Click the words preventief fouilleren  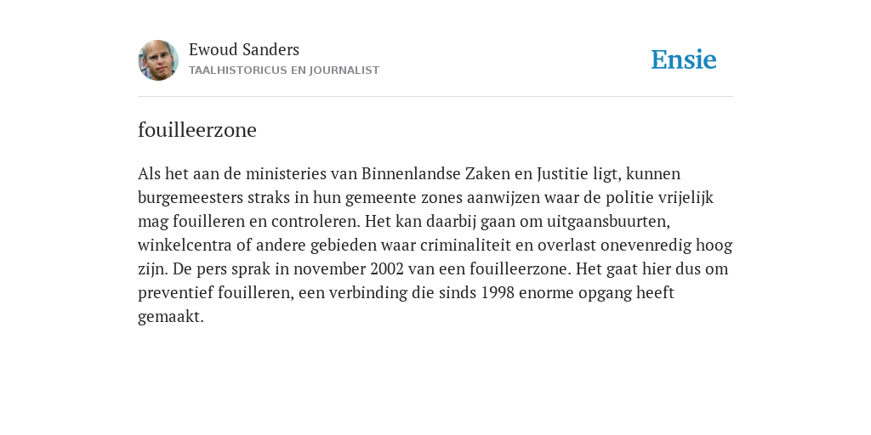coord(215,293)
